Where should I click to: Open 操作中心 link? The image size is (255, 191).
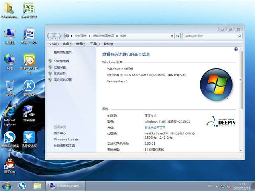(60, 133)
